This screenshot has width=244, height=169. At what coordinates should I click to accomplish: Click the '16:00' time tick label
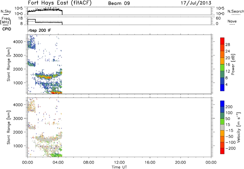(x=150, y=163)
